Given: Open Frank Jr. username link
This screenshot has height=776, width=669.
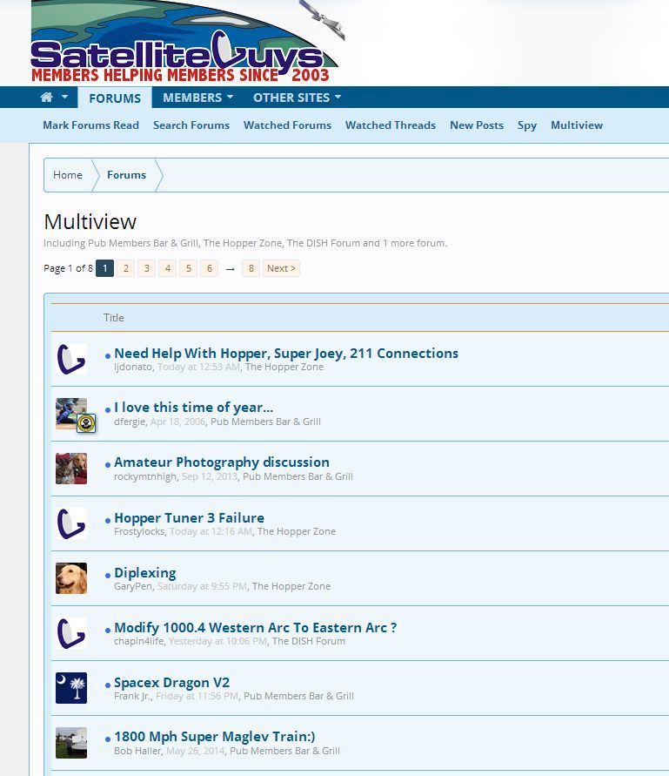Looking at the screenshot, I should pos(132,697).
